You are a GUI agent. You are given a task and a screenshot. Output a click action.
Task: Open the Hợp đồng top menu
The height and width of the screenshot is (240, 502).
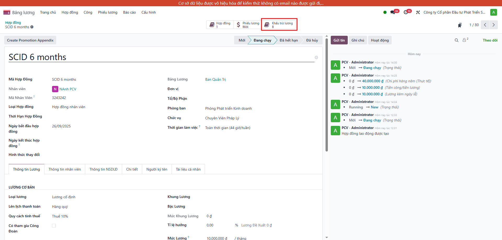[70, 12]
